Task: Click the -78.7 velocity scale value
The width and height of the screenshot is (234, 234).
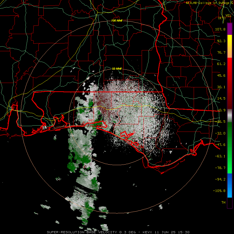Action: coord(220,168)
